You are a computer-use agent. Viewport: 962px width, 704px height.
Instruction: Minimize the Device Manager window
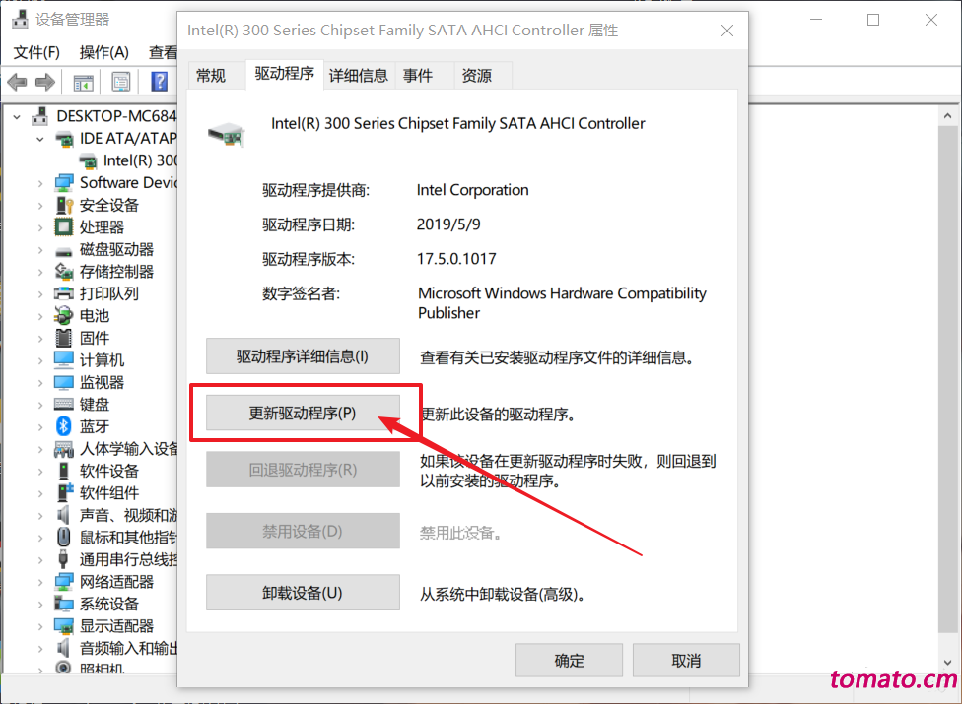coord(816,20)
